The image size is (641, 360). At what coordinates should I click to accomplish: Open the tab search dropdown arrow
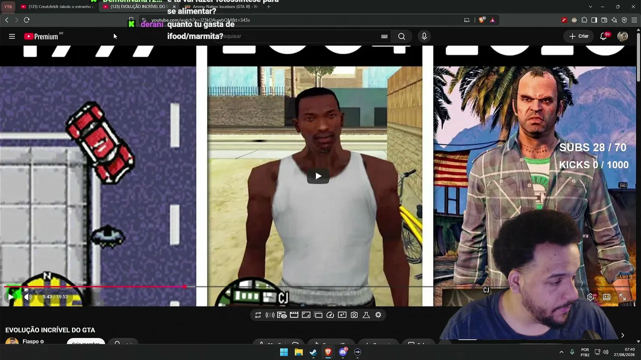click(590, 6)
